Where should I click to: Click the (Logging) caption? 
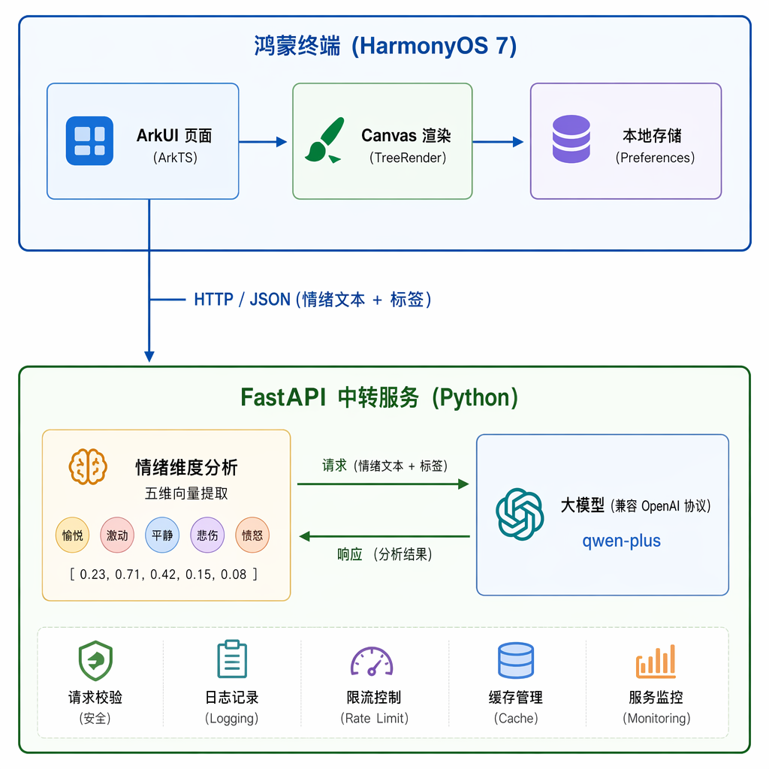pos(231,719)
